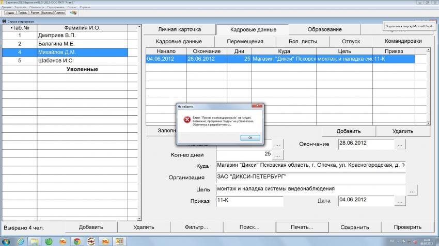
Task: Click the first 1C icon in taskbar
Action: pos(62,241)
